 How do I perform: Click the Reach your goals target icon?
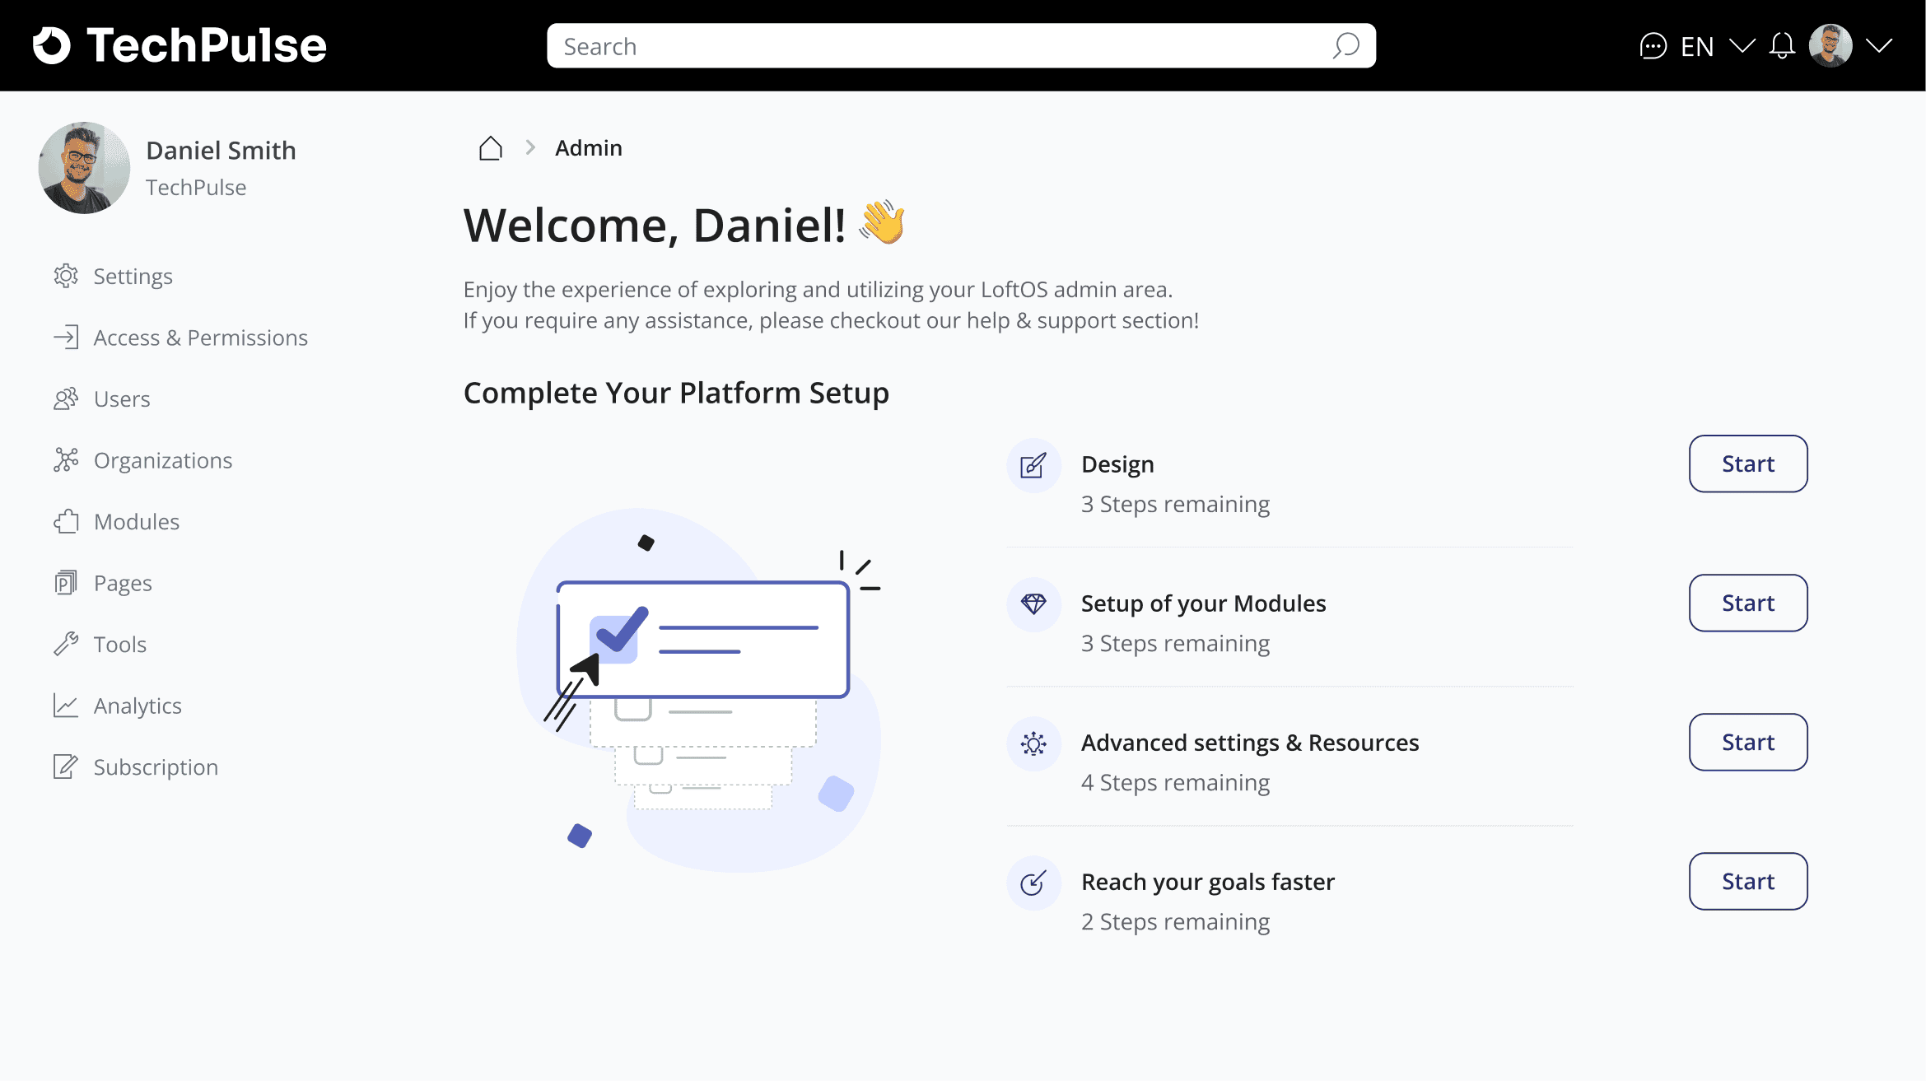click(1033, 883)
